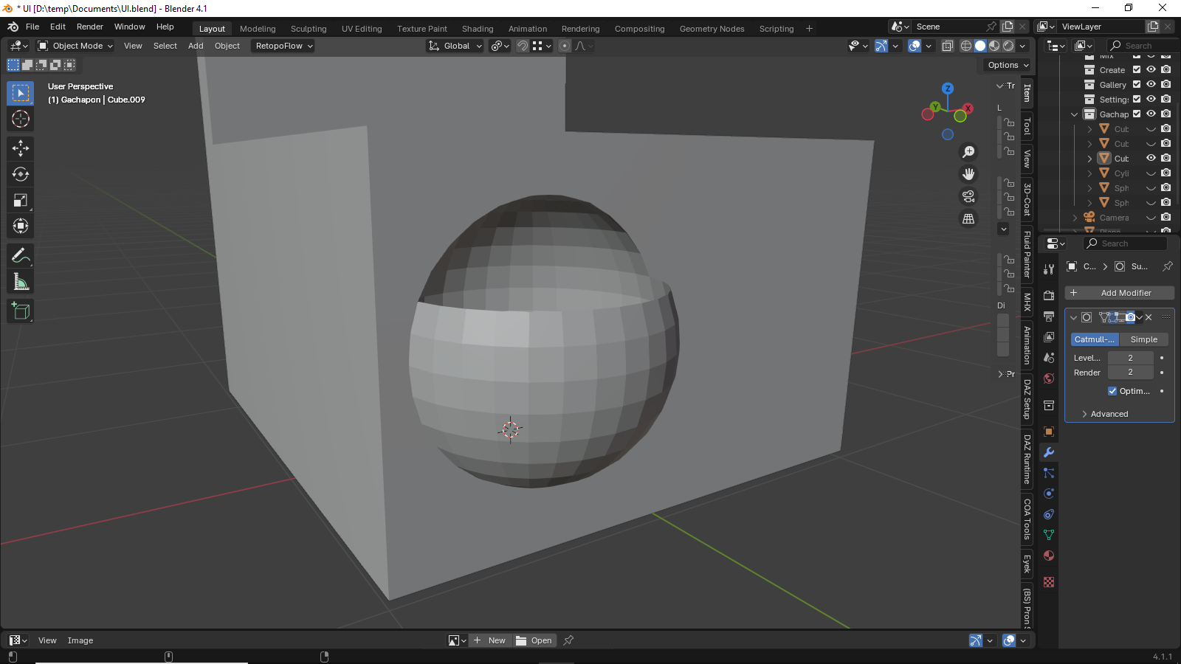Select the Rotate tool
Screen dimensions: 1181x664
coord(21,174)
